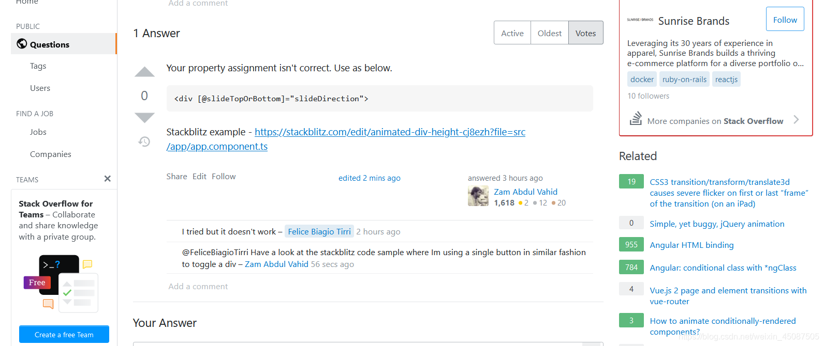Open the 'edited 2 mins ago' revision link
This screenshot has height=346, width=824.
(370, 178)
